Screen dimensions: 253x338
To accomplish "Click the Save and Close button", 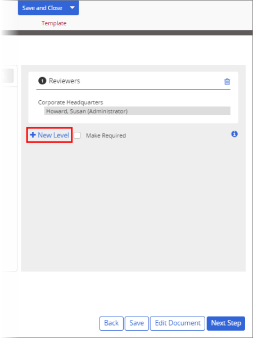I will tap(42, 8).
